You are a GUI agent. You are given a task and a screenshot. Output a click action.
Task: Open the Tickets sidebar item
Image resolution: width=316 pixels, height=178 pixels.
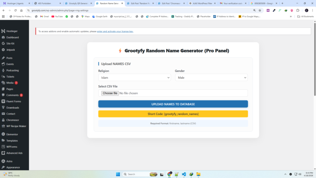point(10,77)
